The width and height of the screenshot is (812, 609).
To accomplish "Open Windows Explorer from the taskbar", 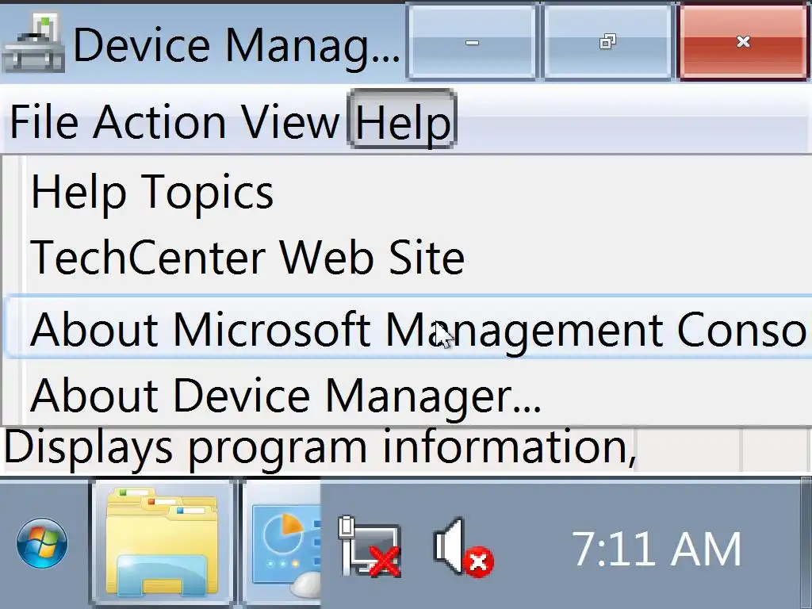I will [163, 544].
